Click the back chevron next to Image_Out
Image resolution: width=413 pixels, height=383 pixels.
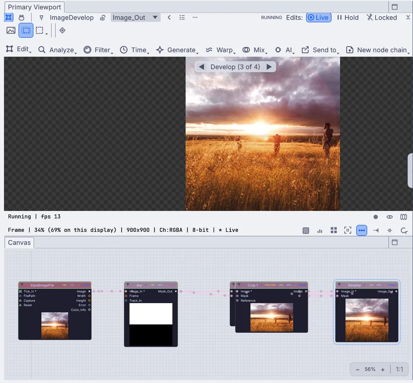pyautogui.click(x=169, y=17)
